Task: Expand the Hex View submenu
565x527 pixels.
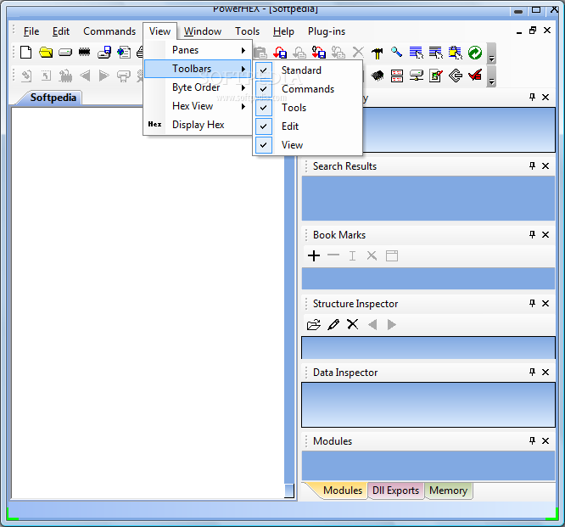Action: tap(197, 106)
